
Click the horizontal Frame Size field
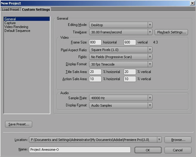(x=95, y=43)
